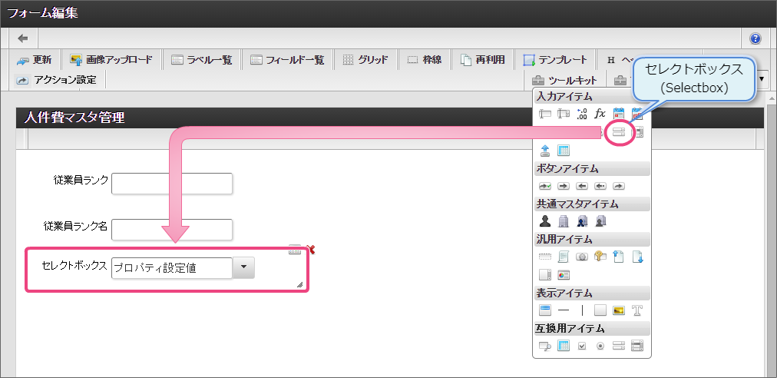Pick the function (fx) input item
777x378 pixels.
click(x=600, y=114)
